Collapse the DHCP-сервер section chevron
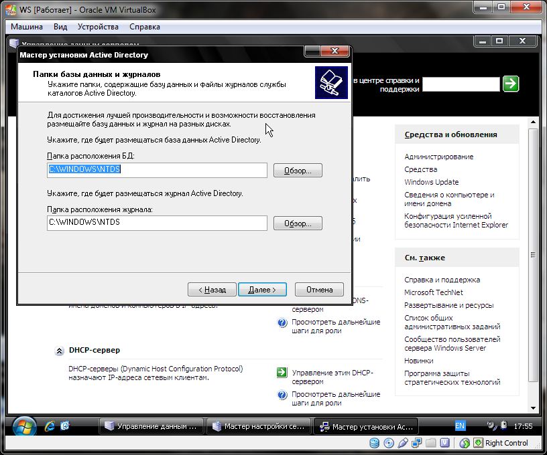 pos(59,351)
